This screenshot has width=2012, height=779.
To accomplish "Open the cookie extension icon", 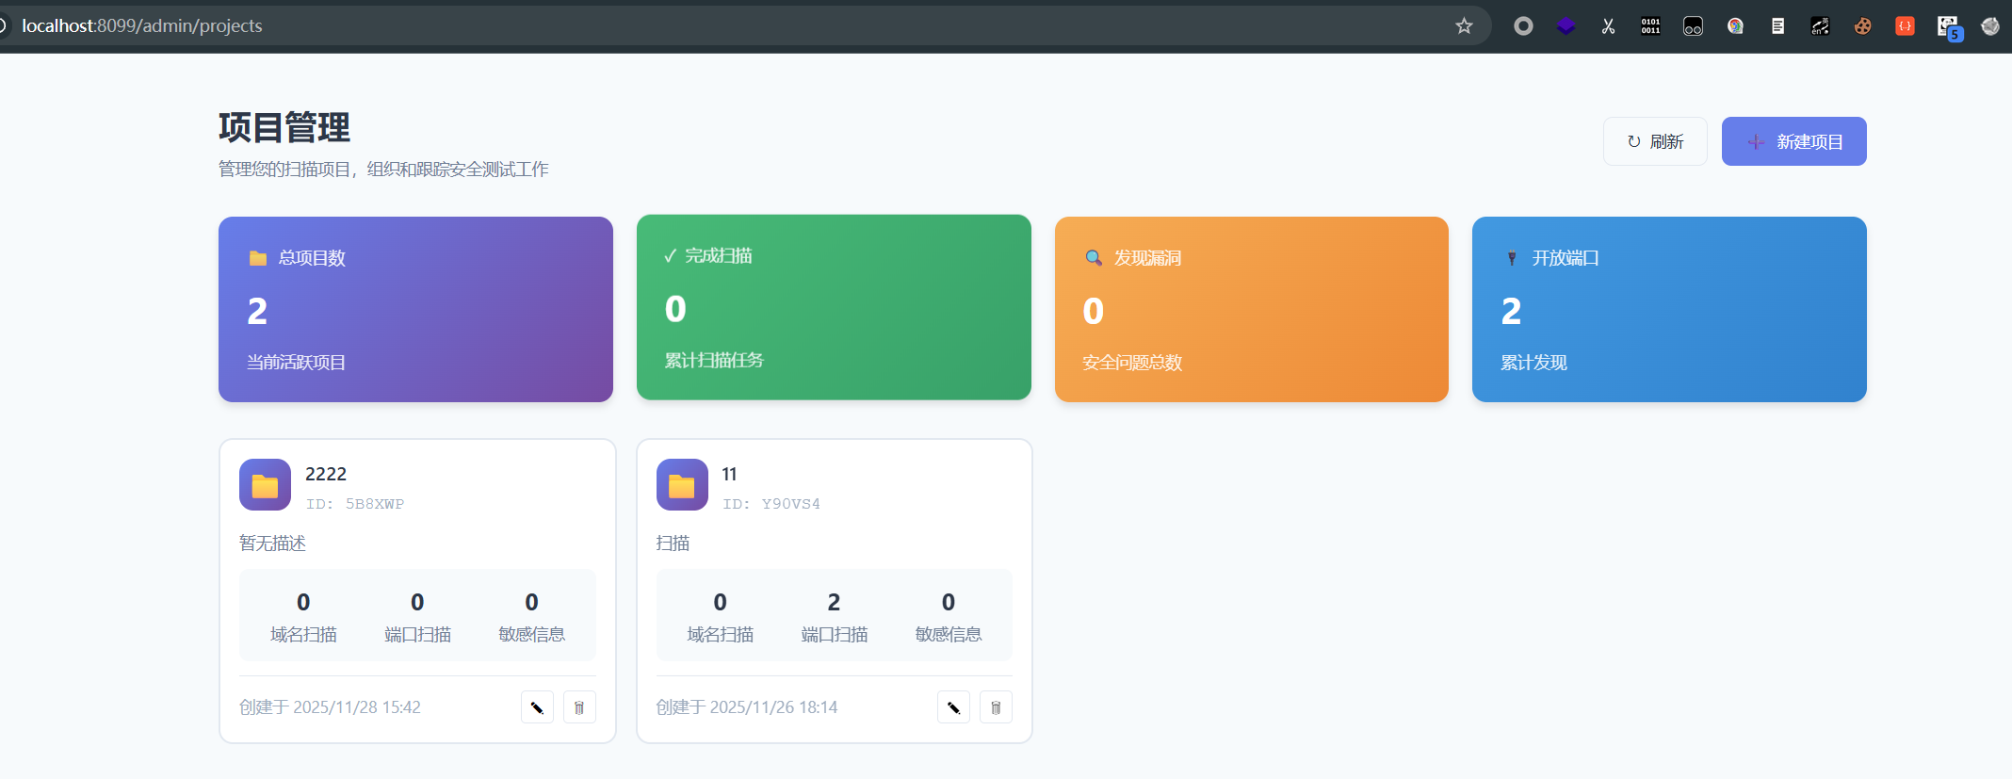I will (x=1862, y=26).
